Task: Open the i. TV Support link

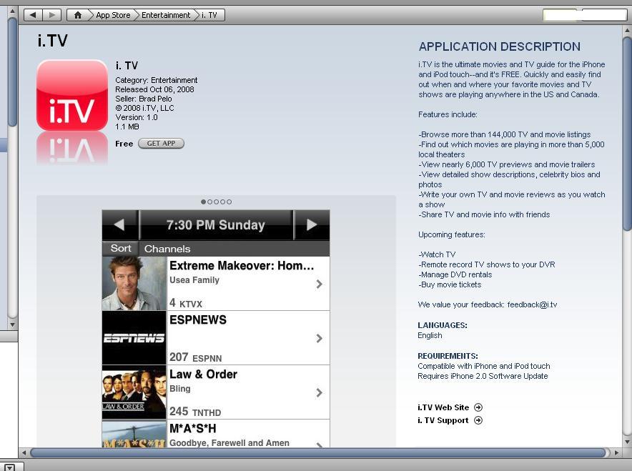Action: 443,420
